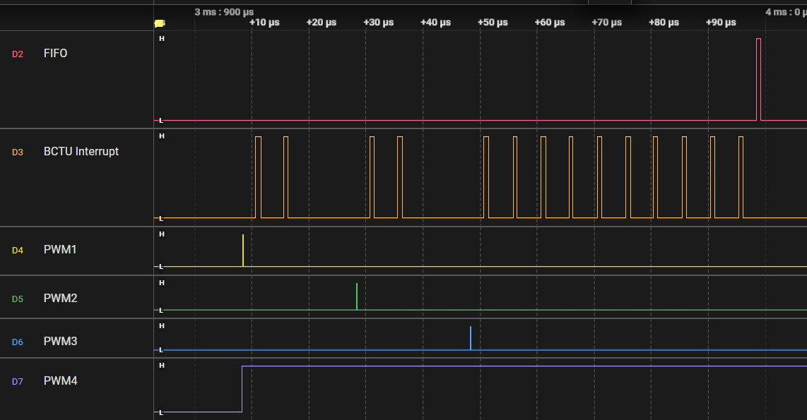Click the +70 µs time ruler label
Image resolution: width=807 pixels, height=420 pixels.
[x=607, y=23]
